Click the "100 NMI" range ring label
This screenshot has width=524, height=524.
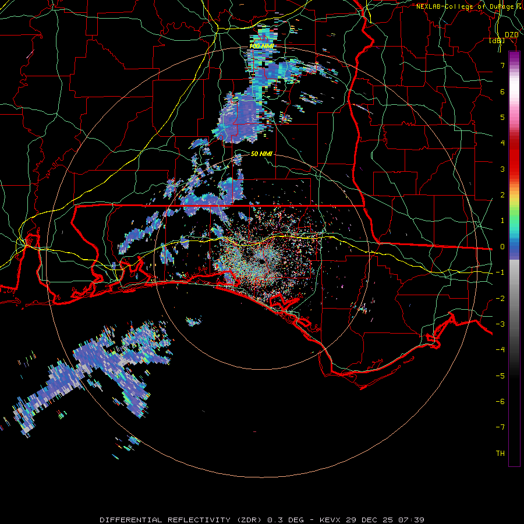[261, 46]
